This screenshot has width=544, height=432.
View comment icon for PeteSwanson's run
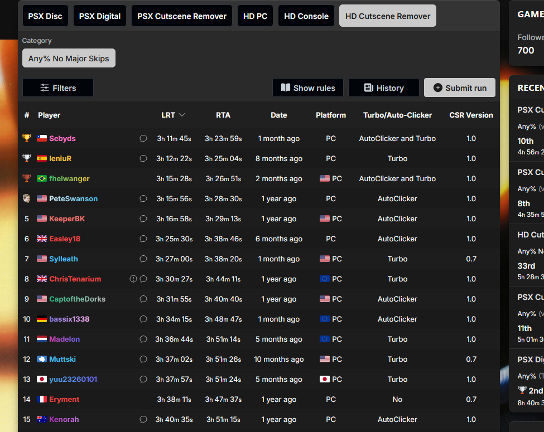click(x=143, y=198)
